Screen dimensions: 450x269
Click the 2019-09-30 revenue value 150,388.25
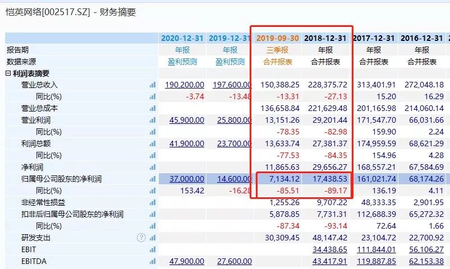(x=280, y=85)
